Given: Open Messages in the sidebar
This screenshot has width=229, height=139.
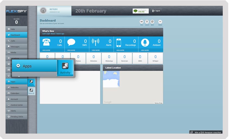Looking at the screenshot, I should pyautogui.click(x=16, y=47).
